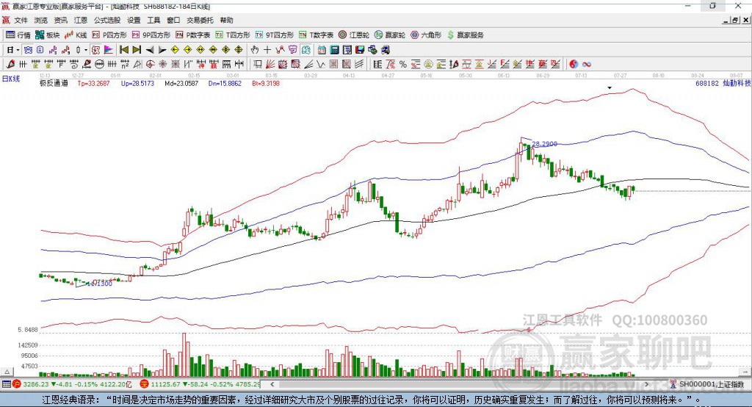Open the T数字表 tool
The image size is (752, 407).
[316, 35]
